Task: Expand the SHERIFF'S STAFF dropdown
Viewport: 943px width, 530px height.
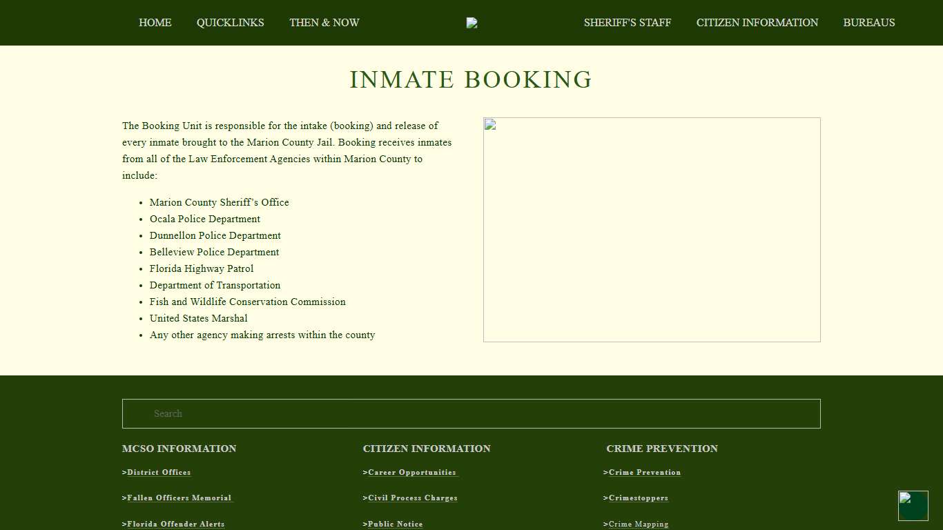Action: [628, 23]
